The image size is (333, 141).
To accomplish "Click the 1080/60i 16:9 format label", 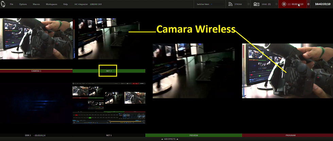I will [x=96, y=4].
